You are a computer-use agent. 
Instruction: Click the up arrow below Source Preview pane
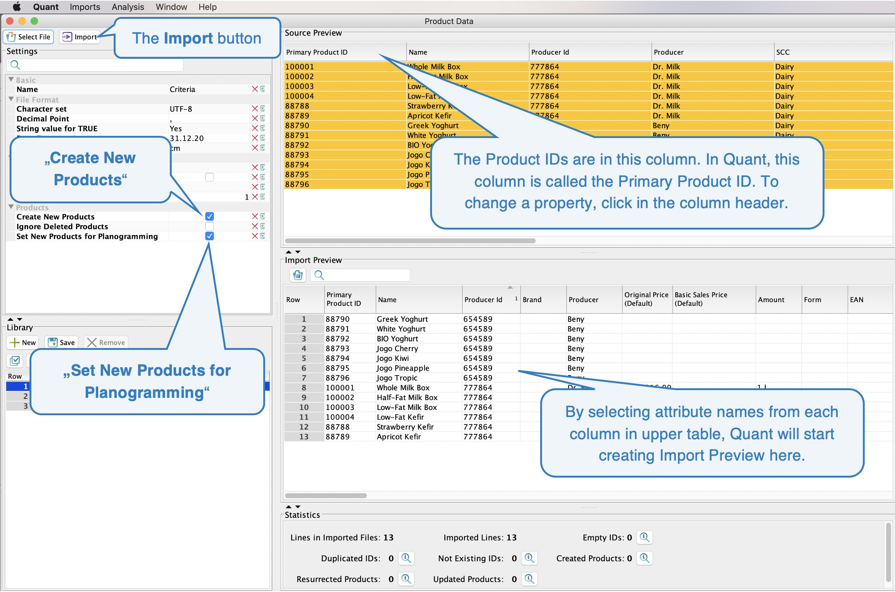click(x=288, y=252)
